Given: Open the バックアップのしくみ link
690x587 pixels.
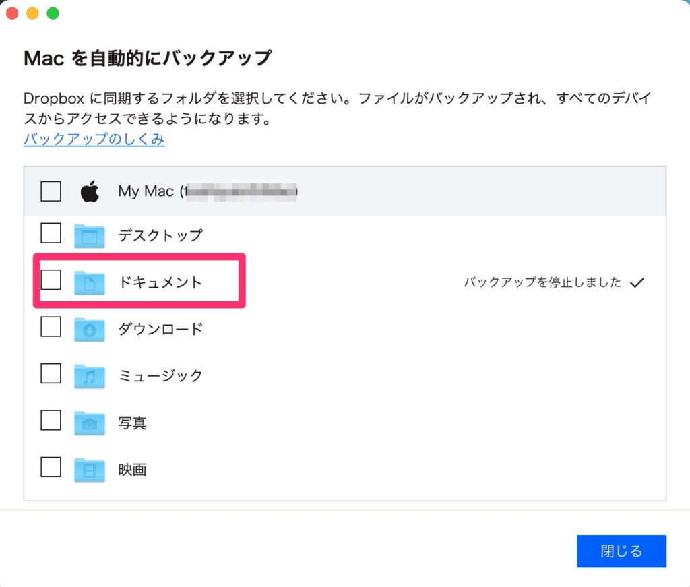Looking at the screenshot, I should click(94, 140).
